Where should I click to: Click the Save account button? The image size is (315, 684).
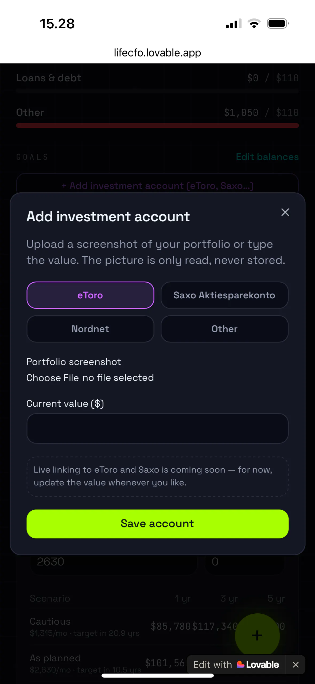157,524
